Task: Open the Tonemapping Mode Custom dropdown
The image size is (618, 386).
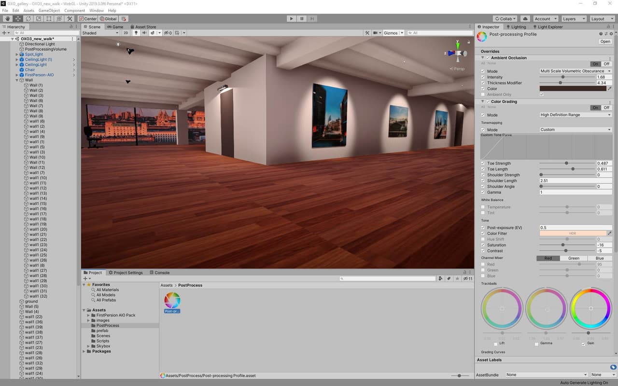Action: click(576, 129)
